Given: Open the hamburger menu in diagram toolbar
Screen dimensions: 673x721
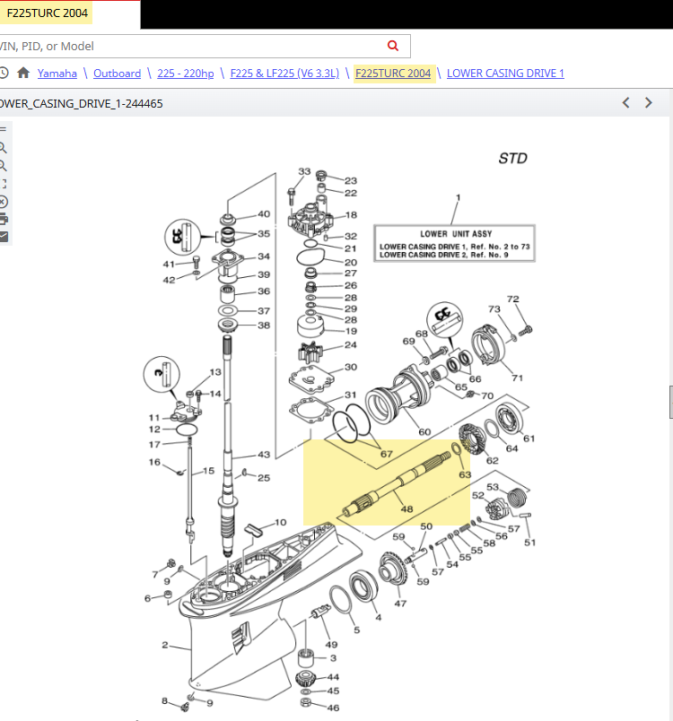Looking at the screenshot, I should click(x=3, y=130).
